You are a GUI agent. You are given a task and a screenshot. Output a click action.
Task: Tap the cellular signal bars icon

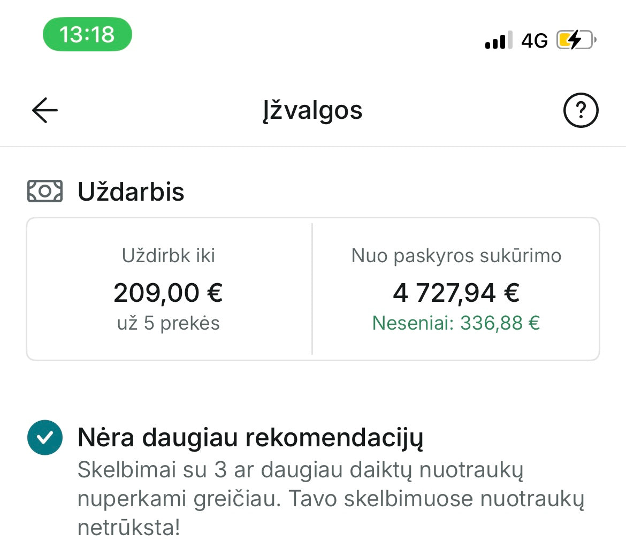pyautogui.click(x=498, y=40)
